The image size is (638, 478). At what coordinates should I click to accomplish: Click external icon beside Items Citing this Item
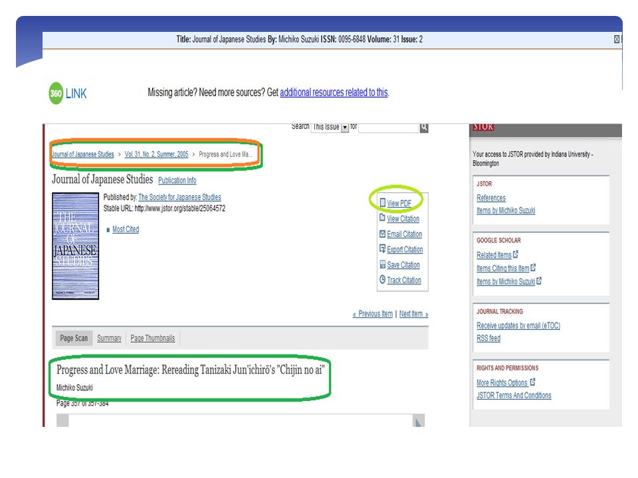(x=533, y=268)
